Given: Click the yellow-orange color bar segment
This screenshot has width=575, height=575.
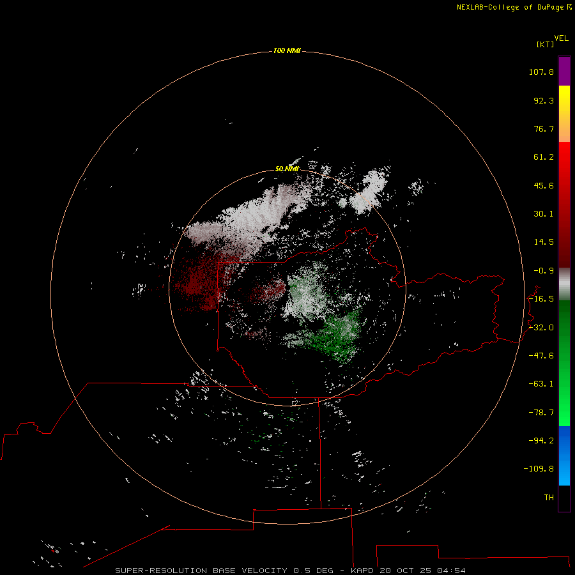Looking at the screenshot, I should click(x=564, y=114).
